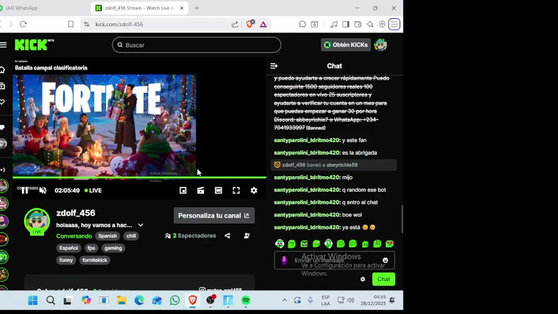Collapse the chat panel
Image resolution: width=558 pixels, height=314 pixels.
click(274, 66)
